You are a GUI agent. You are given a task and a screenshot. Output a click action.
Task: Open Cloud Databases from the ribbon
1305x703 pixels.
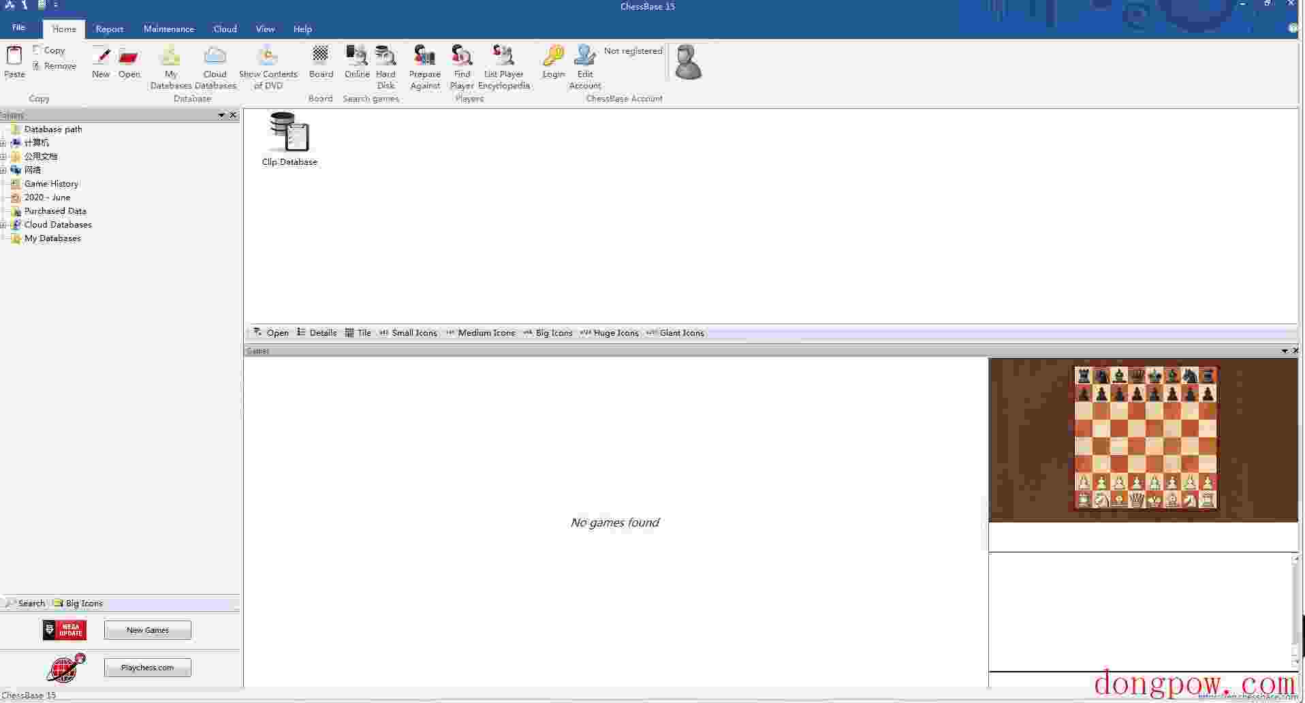pos(215,67)
